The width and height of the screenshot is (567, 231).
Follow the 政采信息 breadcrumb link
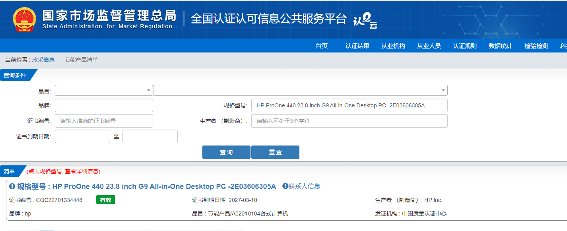point(43,60)
